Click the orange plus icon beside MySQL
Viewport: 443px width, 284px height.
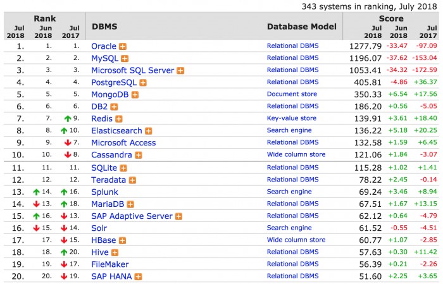coord(125,59)
